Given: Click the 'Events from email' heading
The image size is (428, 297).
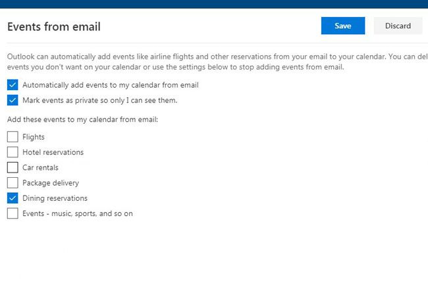Looking at the screenshot, I should [x=53, y=27].
